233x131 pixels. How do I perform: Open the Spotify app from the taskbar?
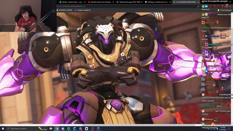(69, 128)
